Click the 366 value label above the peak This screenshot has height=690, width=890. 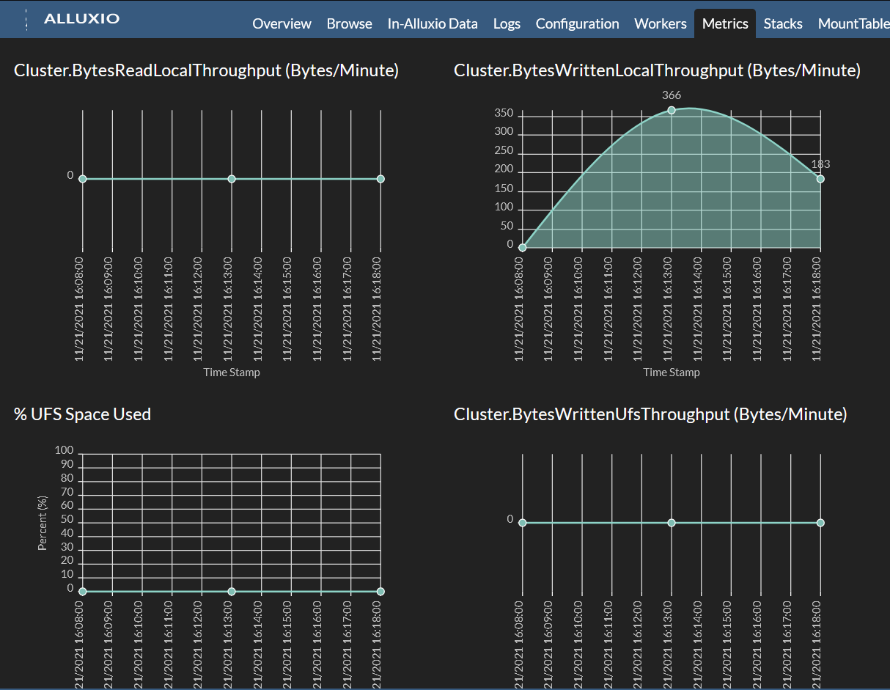672,95
